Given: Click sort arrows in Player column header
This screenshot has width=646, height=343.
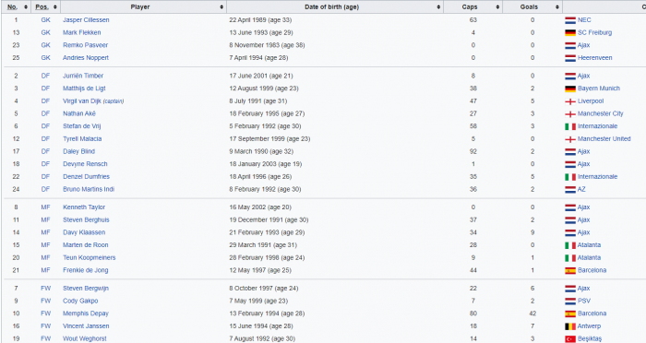Looking at the screenshot, I should click(x=221, y=7).
